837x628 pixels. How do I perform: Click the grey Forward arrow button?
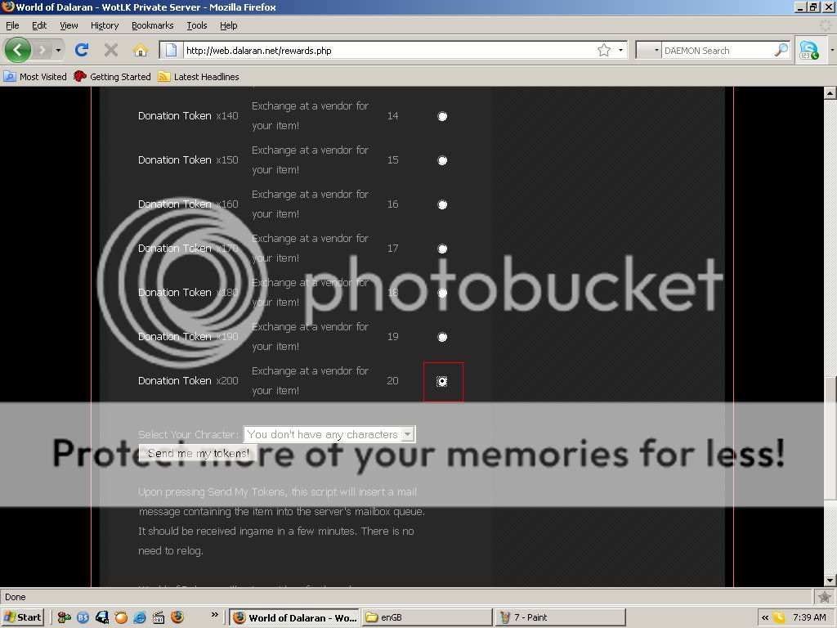point(43,50)
